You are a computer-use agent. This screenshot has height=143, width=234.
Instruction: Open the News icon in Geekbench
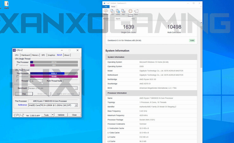click(x=136, y=12)
